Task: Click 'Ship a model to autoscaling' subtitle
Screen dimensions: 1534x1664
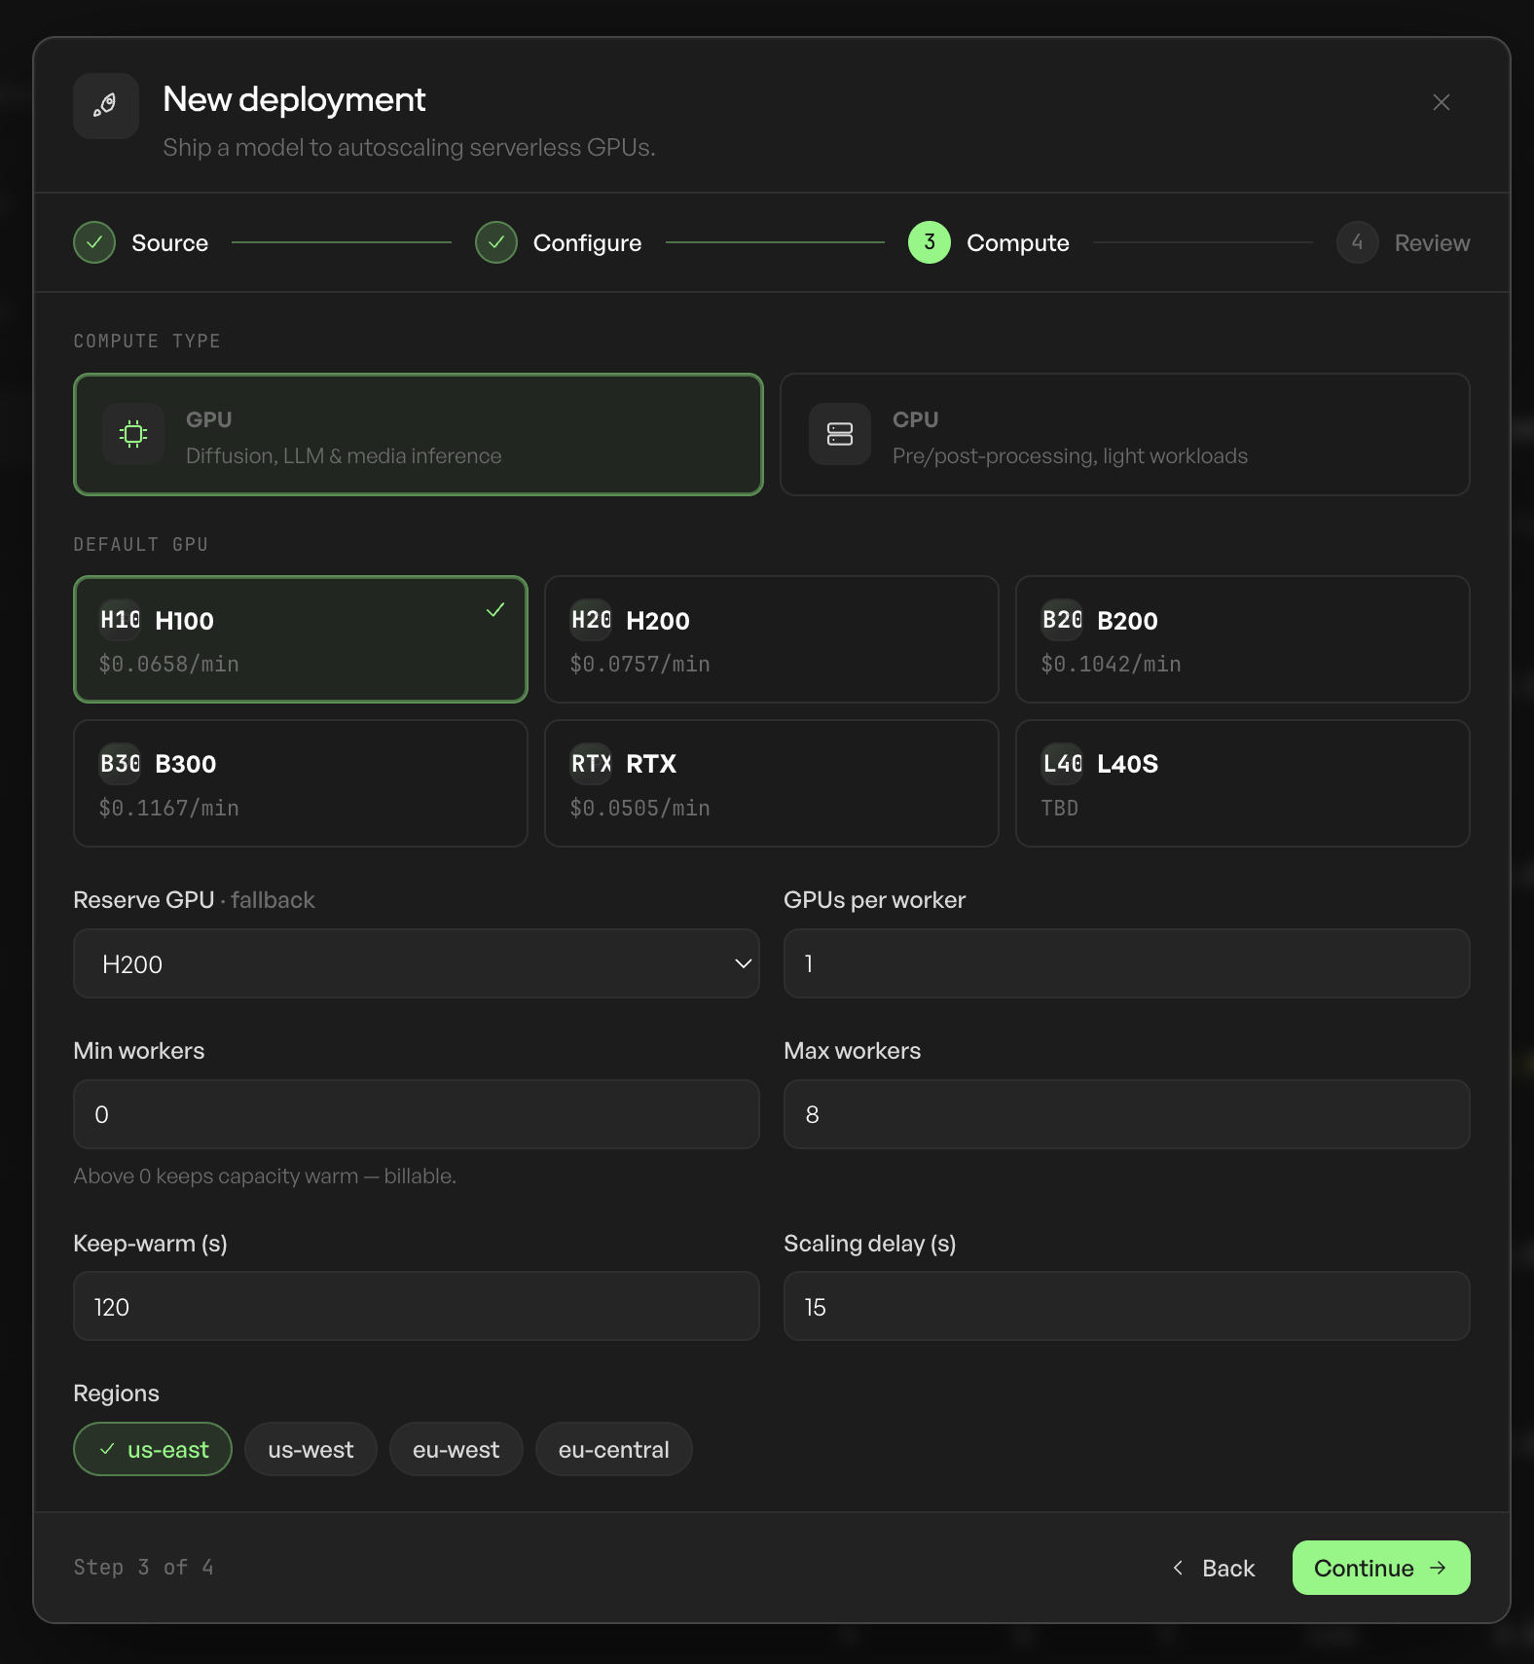Action: tap(409, 148)
